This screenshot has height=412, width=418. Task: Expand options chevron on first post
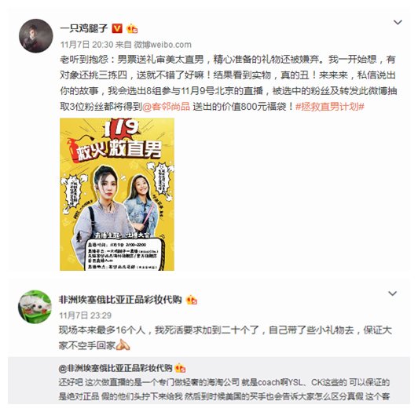(x=398, y=23)
